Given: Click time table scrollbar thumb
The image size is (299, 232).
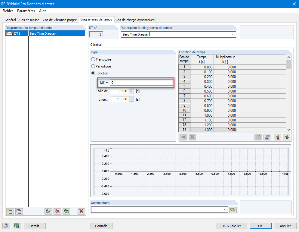Looking at the screenshot, I should [x=288, y=64].
